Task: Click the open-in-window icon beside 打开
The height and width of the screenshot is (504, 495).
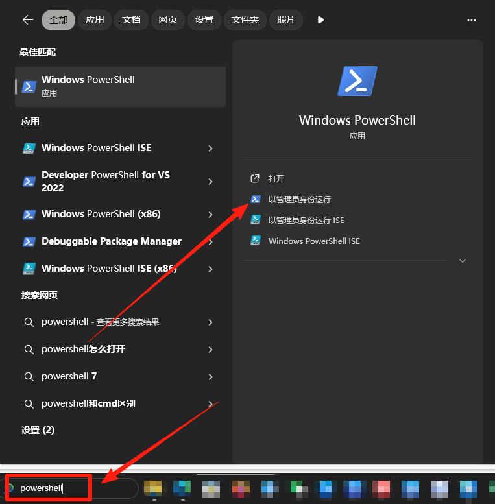Action: coord(254,178)
